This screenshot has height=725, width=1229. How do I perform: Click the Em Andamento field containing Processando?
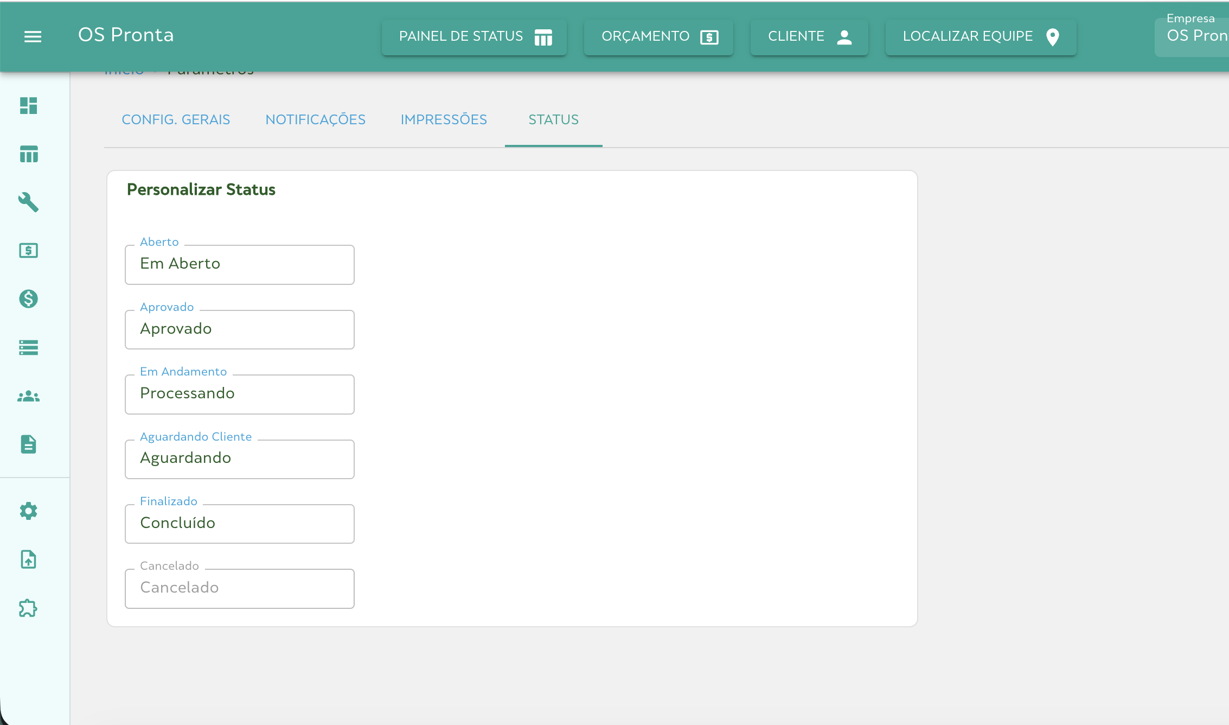coord(239,394)
